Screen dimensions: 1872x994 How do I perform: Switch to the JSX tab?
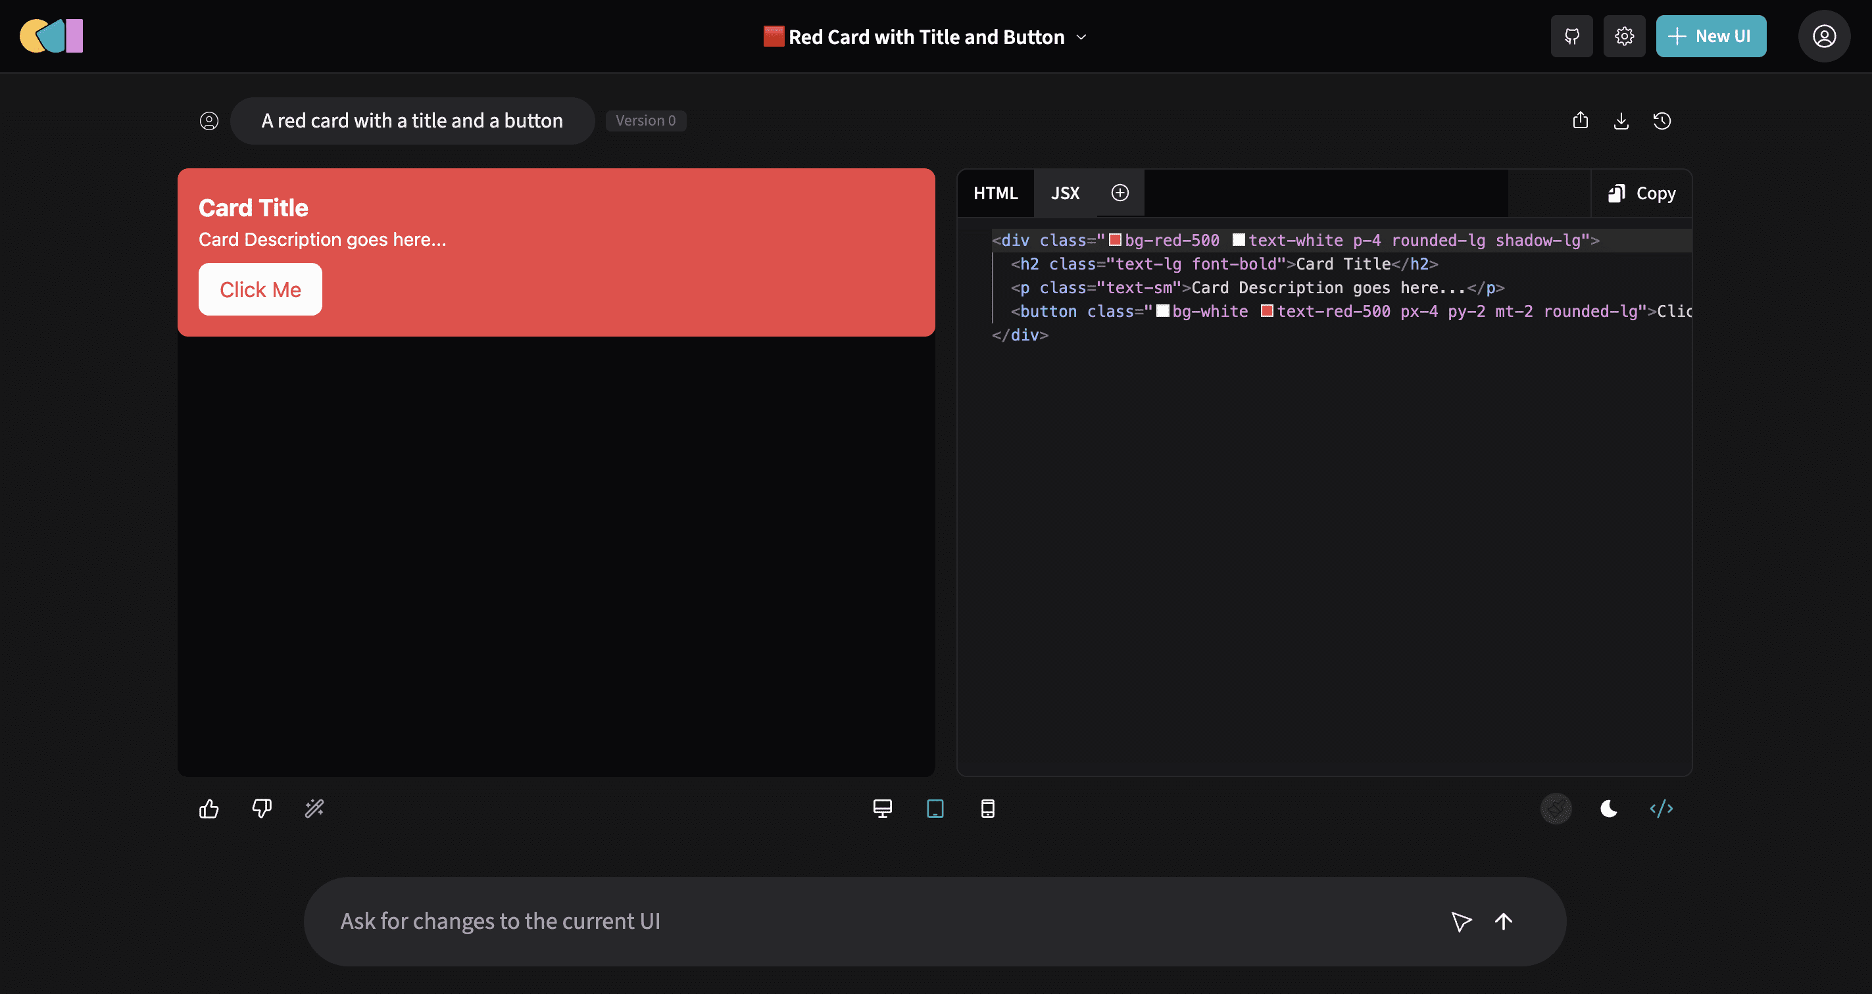tap(1065, 193)
